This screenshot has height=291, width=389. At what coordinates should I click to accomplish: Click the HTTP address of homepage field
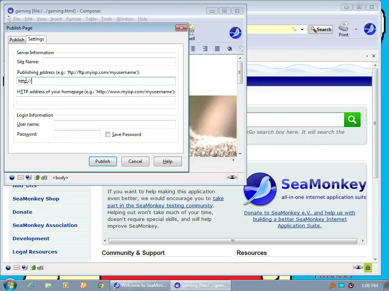96,100
